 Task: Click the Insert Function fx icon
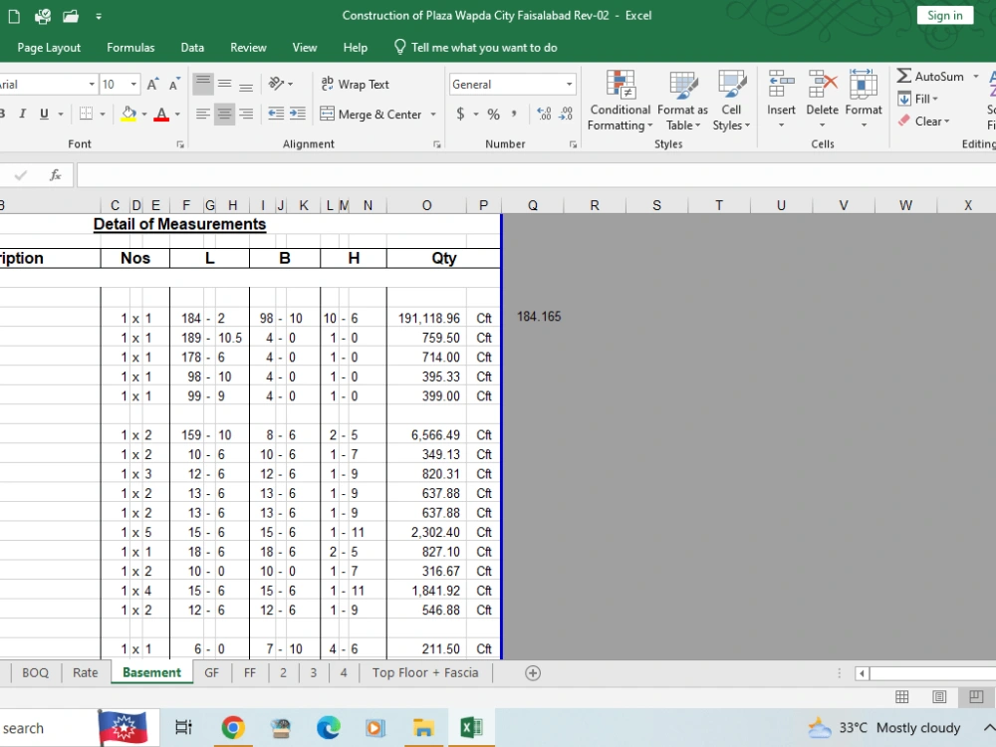(55, 175)
